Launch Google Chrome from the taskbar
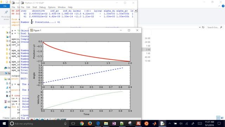Screen dimensions: 225x127 (x=82, y=123)
